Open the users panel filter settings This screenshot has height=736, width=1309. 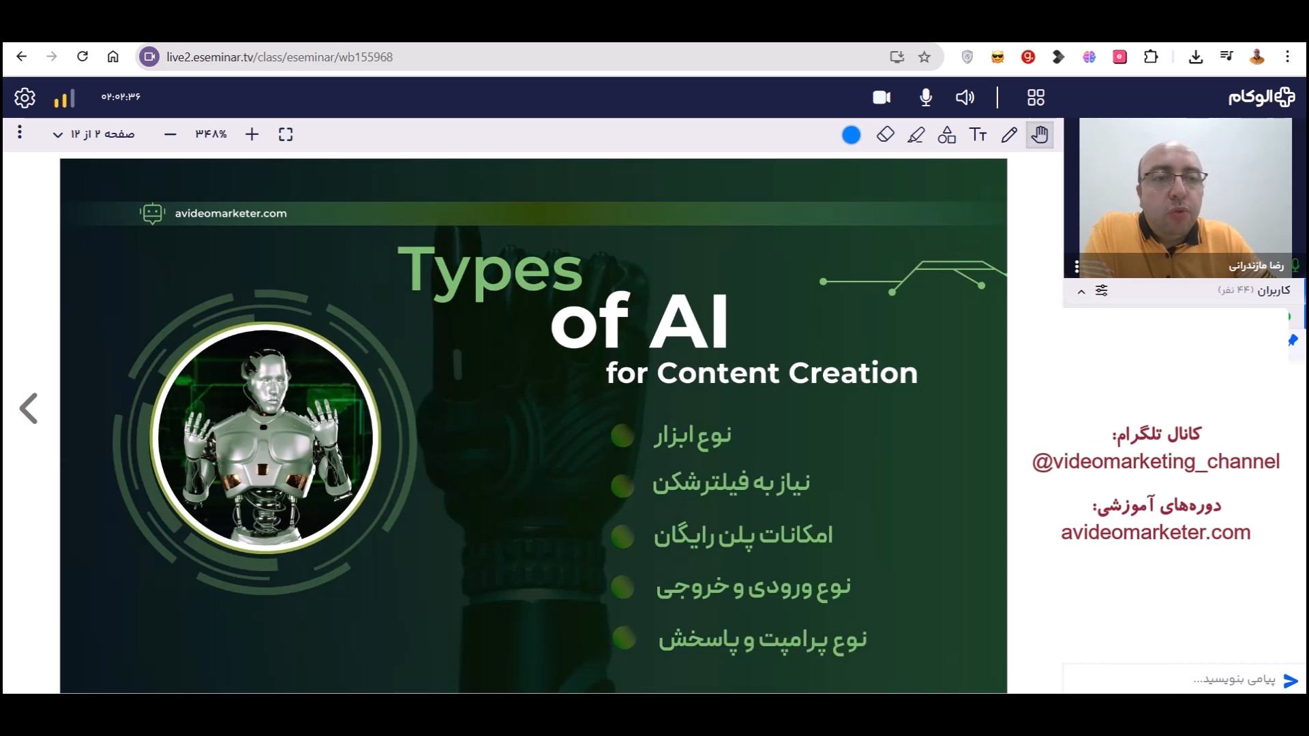(x=1102, y=290)
